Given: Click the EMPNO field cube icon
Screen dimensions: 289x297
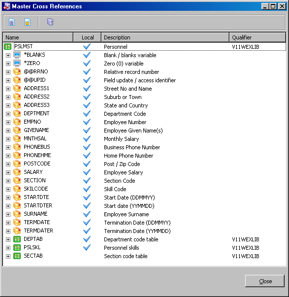Looking at the screenshot, I should click(x=17, y=122).
